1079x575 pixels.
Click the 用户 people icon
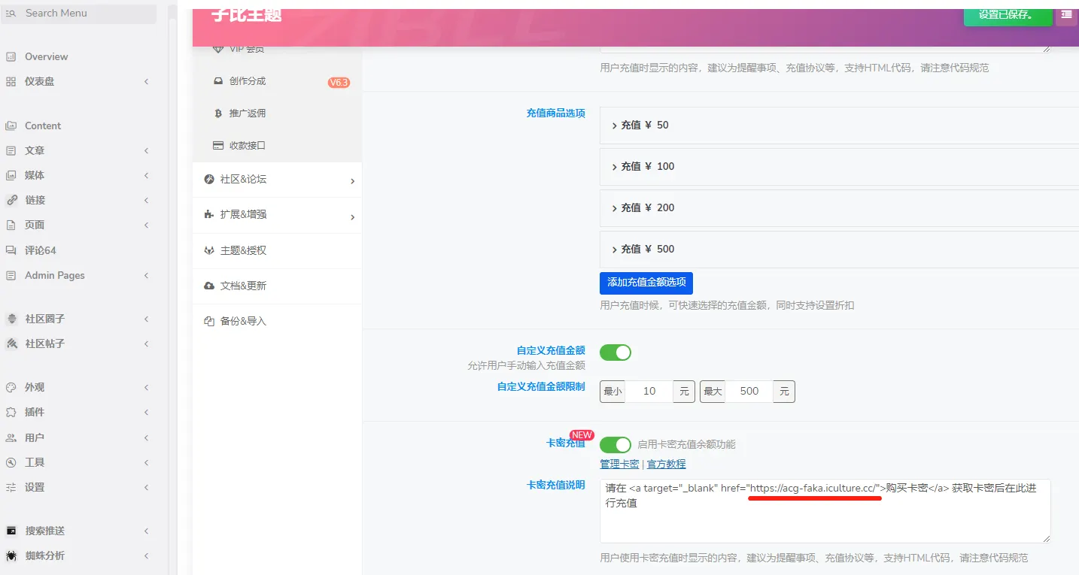tap(11, 437)
